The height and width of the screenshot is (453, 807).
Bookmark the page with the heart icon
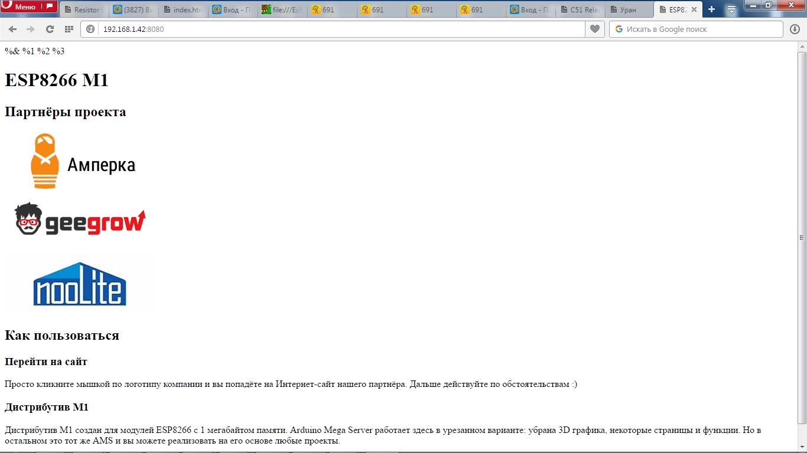pyautogui.click(x=595, y=29)
